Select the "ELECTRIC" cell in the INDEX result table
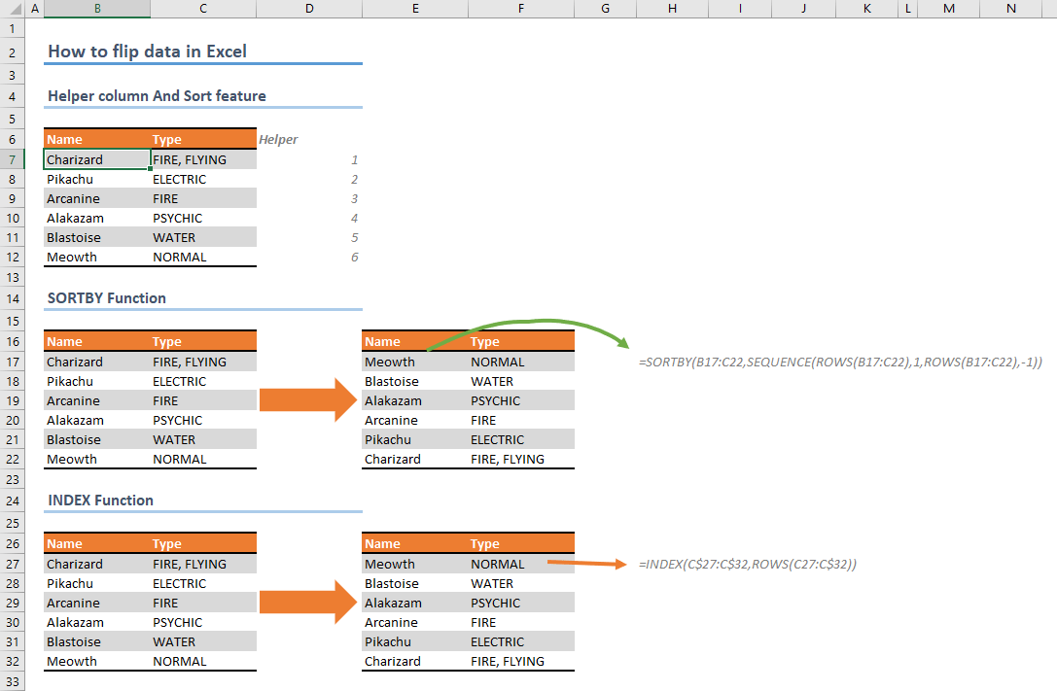1057x691 pixels. point(499,641)
